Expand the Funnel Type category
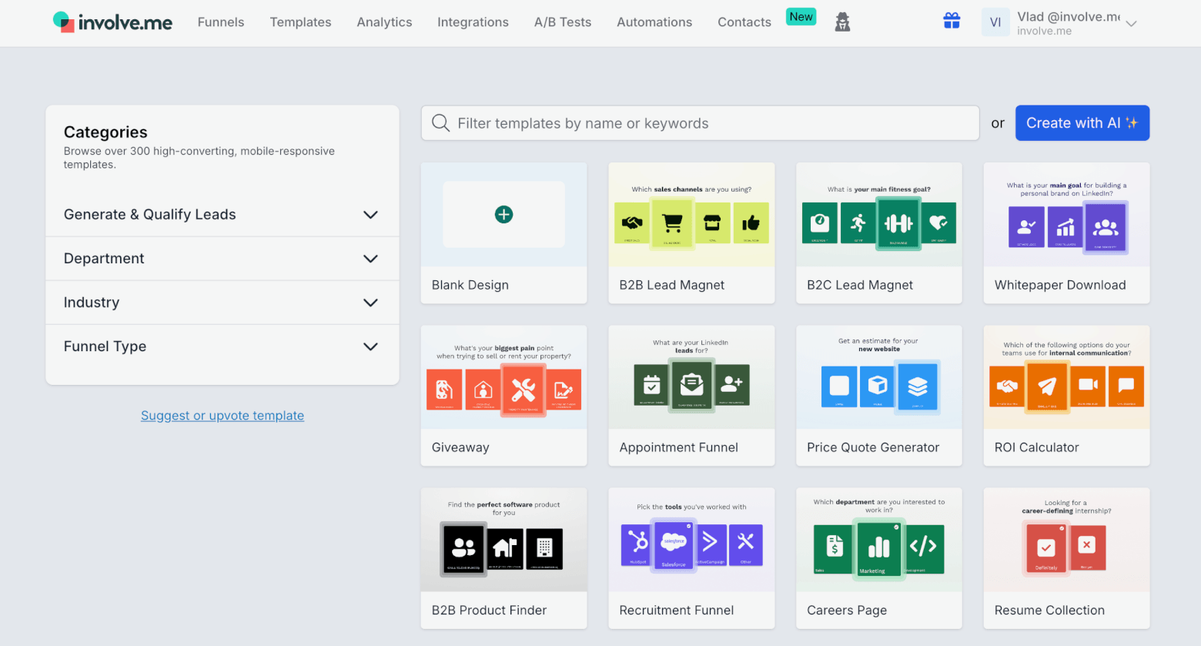Screen dimensions: 1201x646 [x=370, y=346]
